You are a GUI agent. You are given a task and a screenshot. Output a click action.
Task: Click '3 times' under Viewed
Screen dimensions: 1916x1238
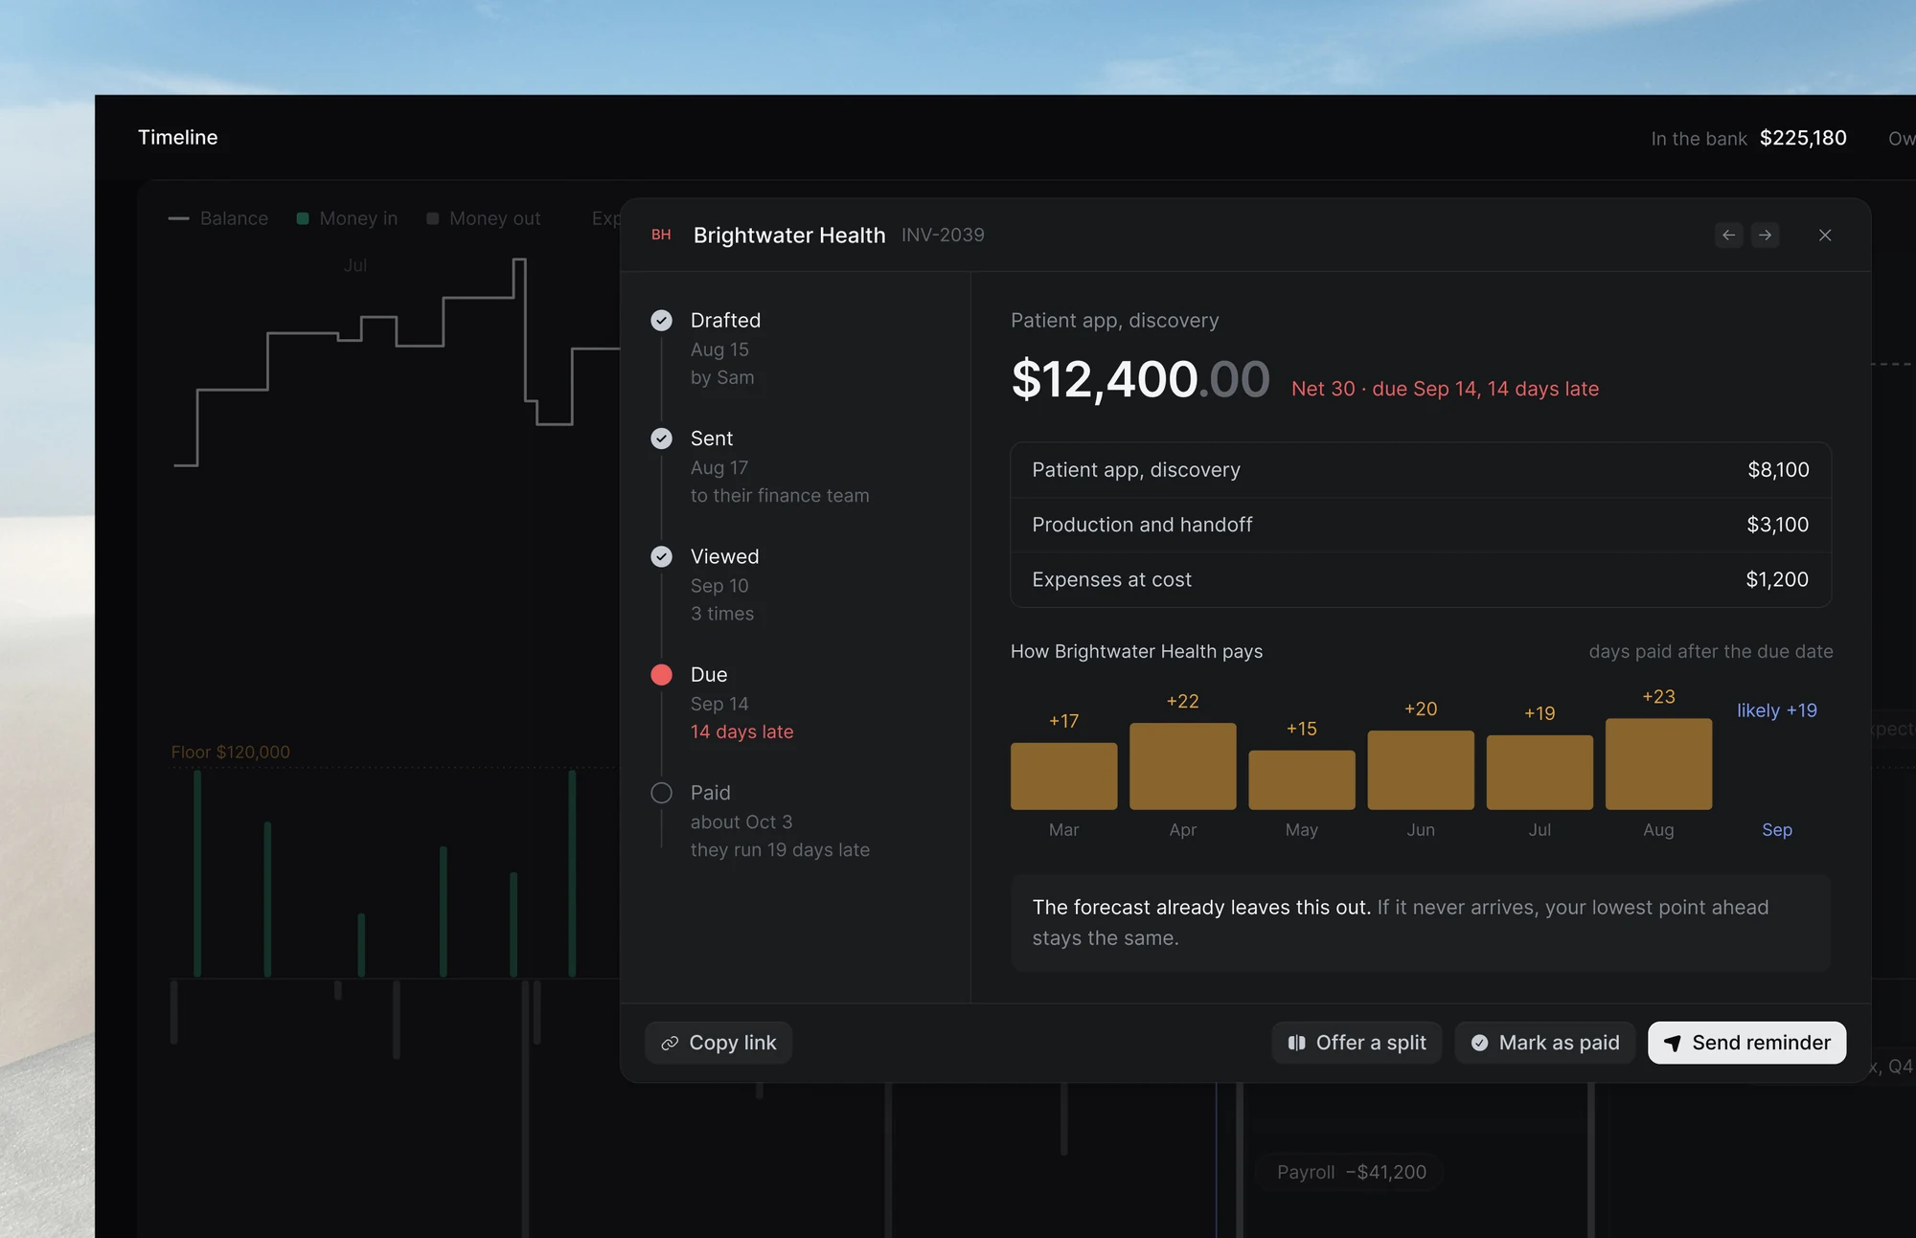coord(722,614)
